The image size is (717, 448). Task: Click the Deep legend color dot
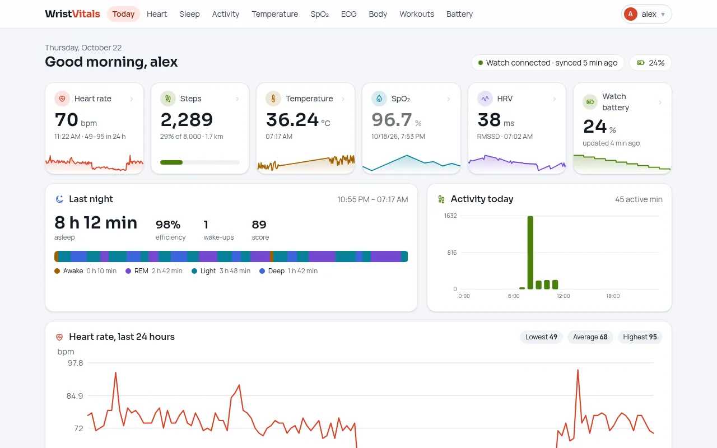point(262,271)
